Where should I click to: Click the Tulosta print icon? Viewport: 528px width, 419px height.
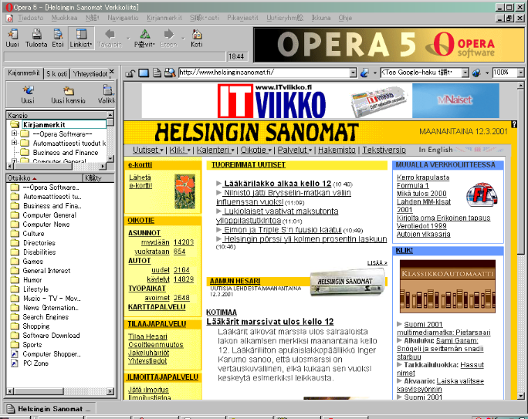[36, 34]
